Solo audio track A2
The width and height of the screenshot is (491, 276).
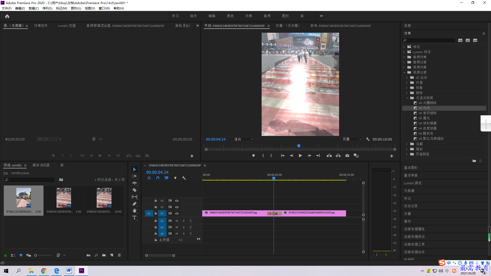tap(184, 227)
